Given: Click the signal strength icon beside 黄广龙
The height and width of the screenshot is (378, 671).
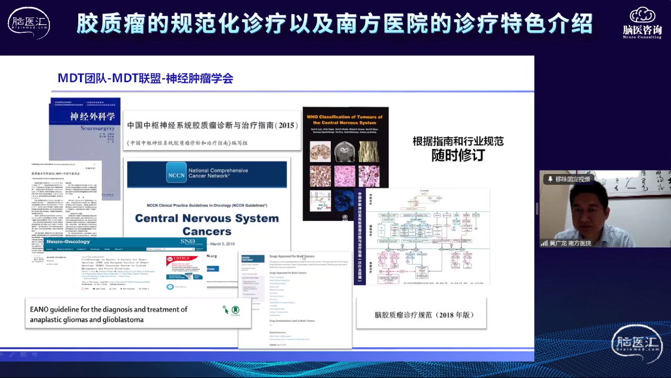Looking at the screenshot, I should click(x=545, y=243).
